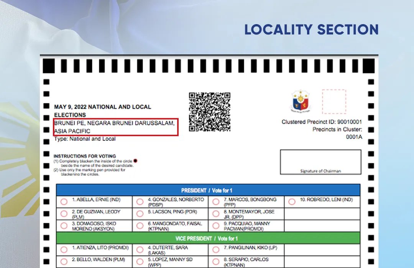Select the oval for 8. SERAPIO, CARLOS
414x268 pixels.
(216, 261)
